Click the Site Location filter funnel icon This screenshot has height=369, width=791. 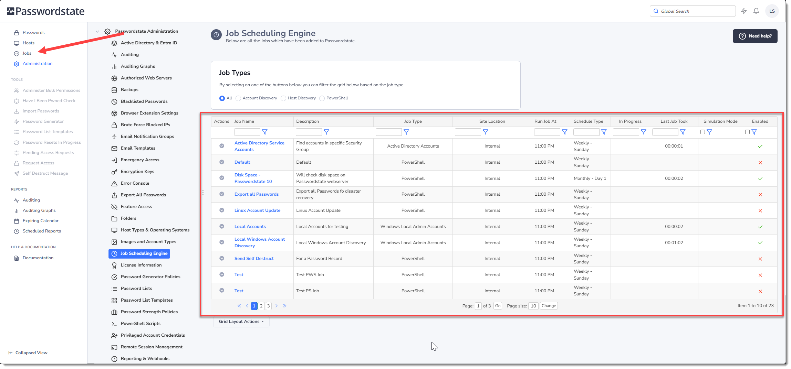pyautogui.click(x=486, y=132)
